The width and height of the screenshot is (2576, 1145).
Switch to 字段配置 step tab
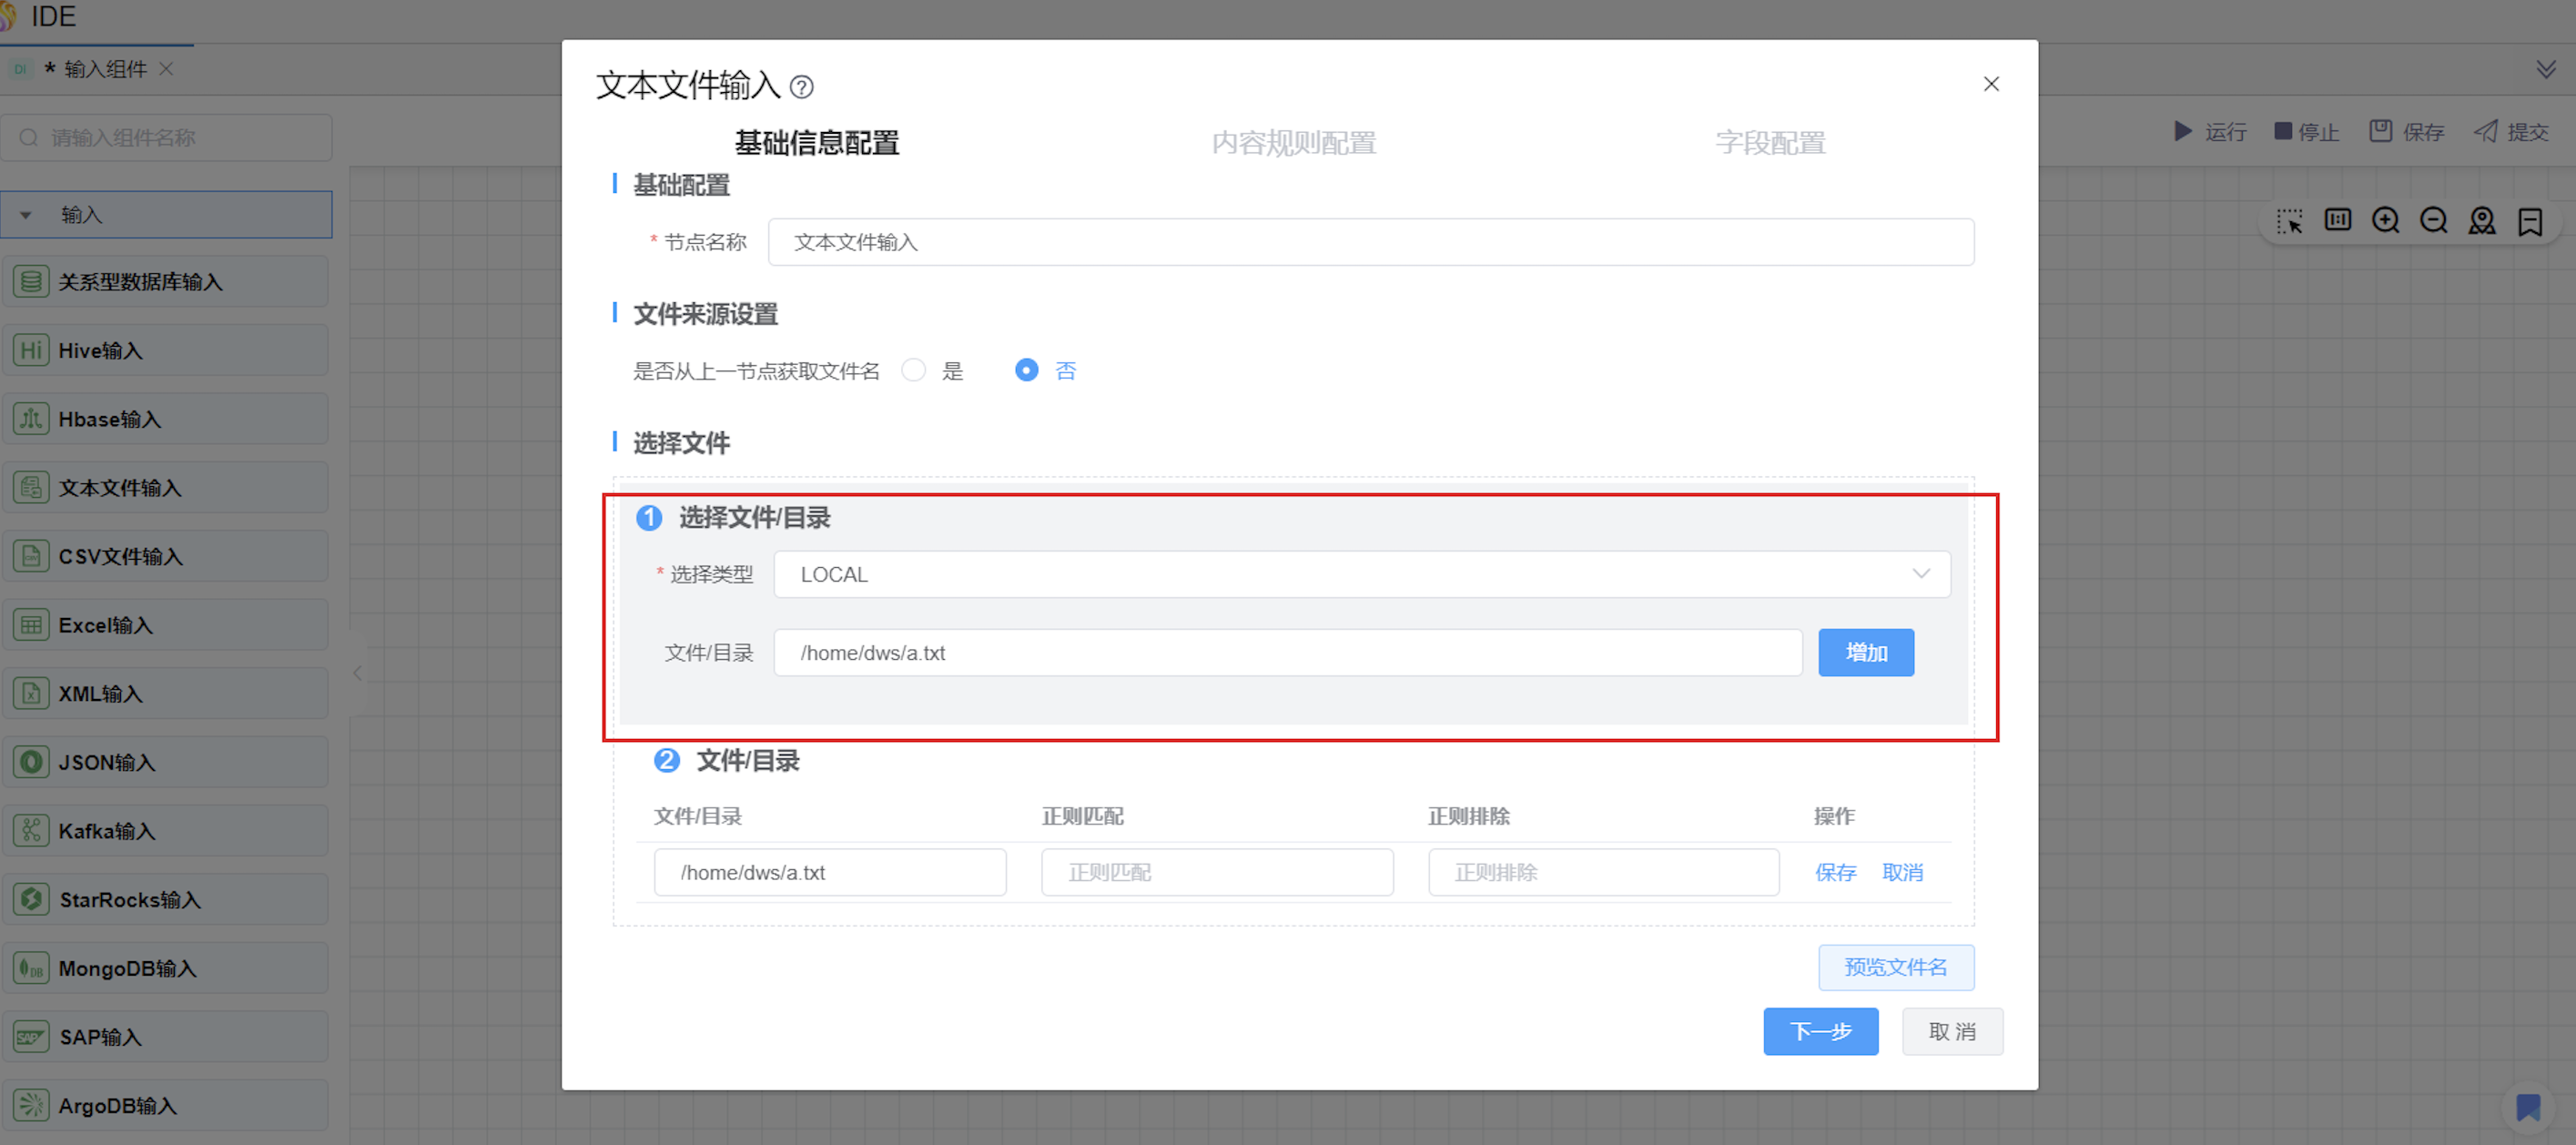pos(1770,143)
